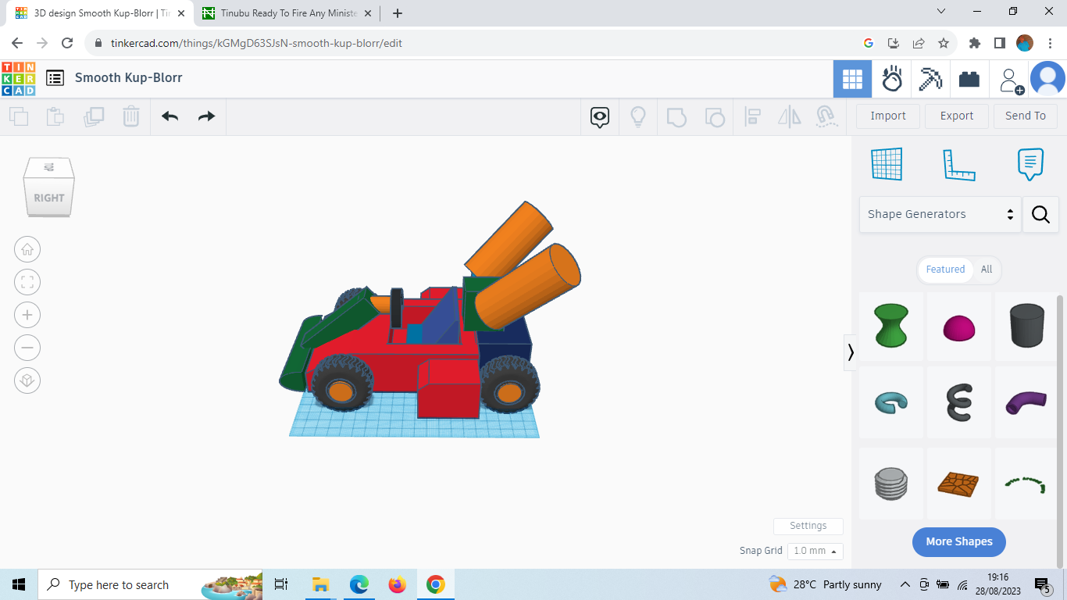Zoom in using the plus button
This screenshot has width=1067, height=600.
[27, 314]
